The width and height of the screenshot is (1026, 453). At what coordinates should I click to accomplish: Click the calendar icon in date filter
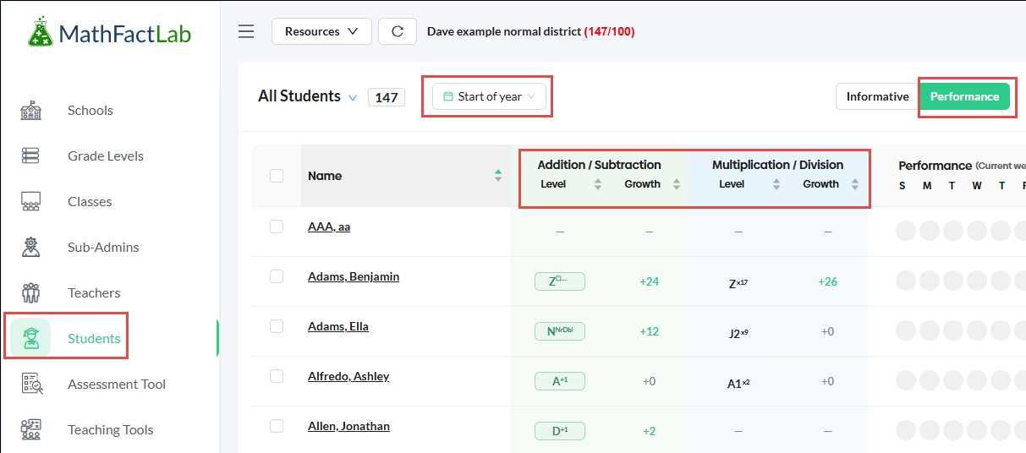coord(448,96)
